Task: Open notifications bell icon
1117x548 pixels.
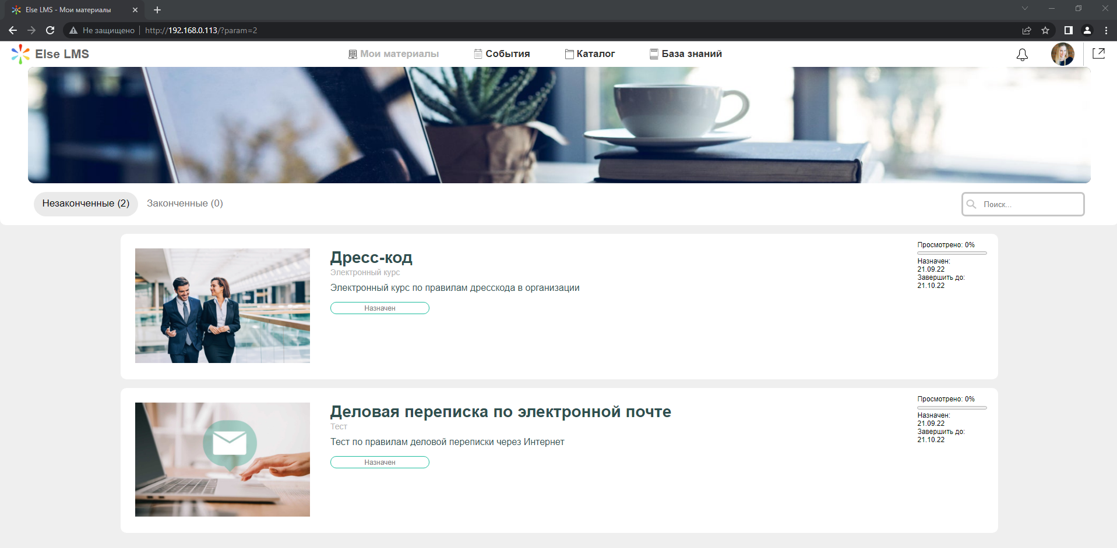Action: tap(1022, 54)
